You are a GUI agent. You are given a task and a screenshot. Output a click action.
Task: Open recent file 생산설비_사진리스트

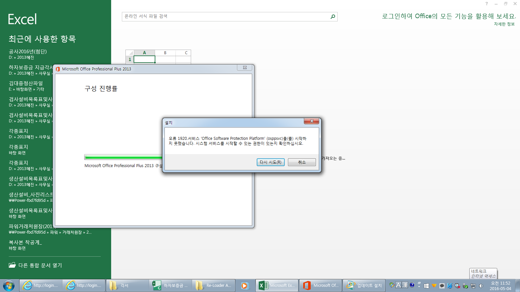click(31, 197)
